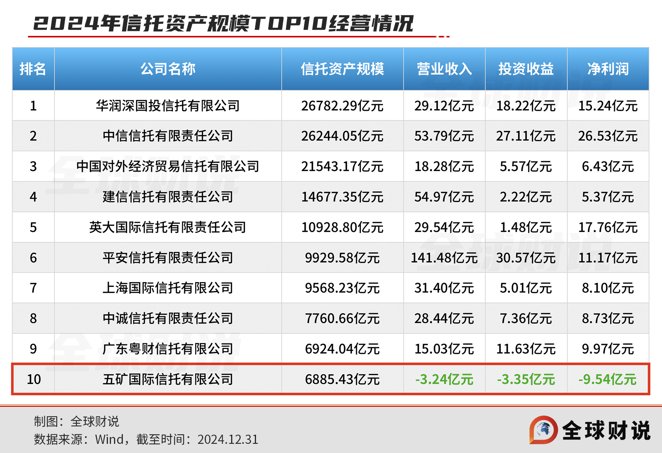Select 平安信托有限责任公司 company name

point(168,258)
